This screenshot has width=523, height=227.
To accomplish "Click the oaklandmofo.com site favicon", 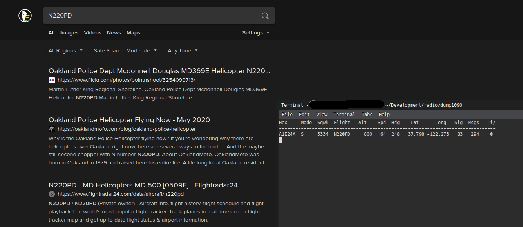I will [x=52, y=129].
